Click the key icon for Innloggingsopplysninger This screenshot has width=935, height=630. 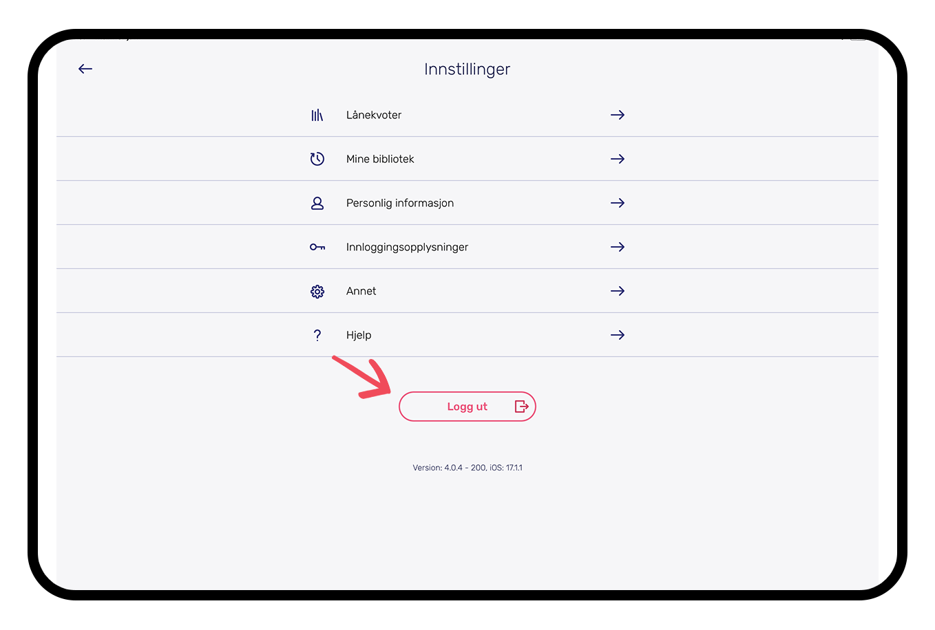(317, 247)
